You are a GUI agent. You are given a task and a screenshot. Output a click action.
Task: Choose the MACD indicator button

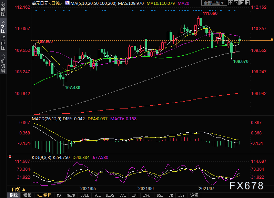(x=71, y=195)
